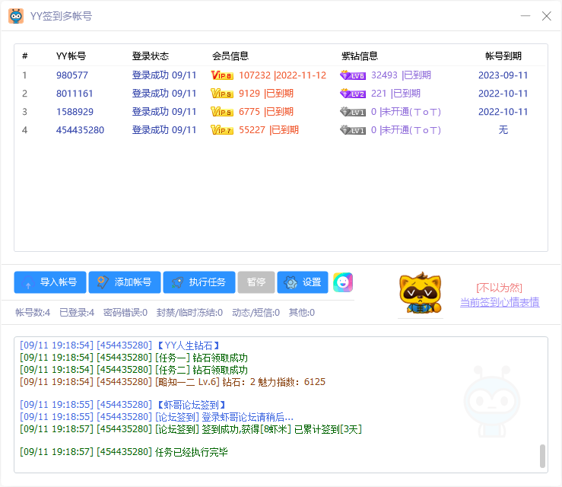Viewport: 562px width, 487px height.
Task: Click the 已登录:4 status entry
Action: [x=77, y=313]
